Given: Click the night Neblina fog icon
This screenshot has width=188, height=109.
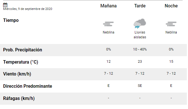Looking at the screenshot, I should [171, 24].
